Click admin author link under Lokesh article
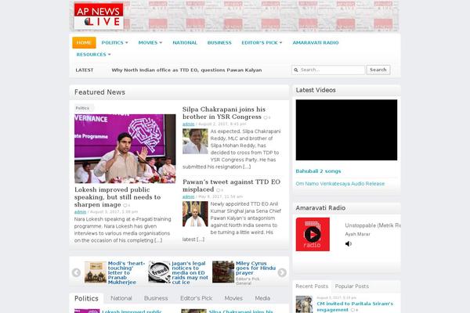 pos(80,212)
